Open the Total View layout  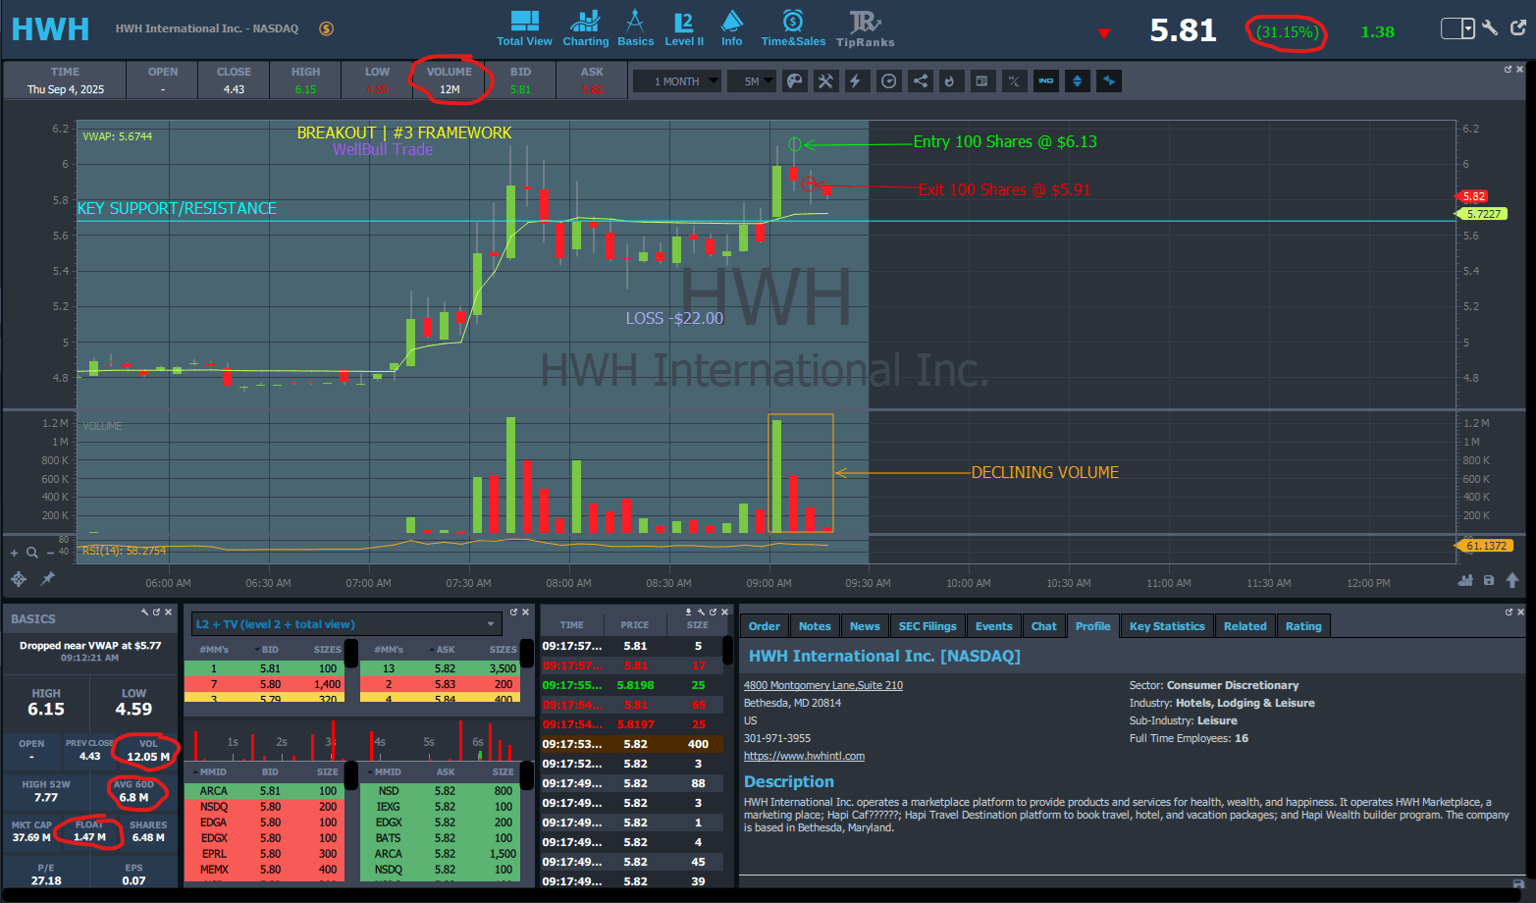[524, 27]
